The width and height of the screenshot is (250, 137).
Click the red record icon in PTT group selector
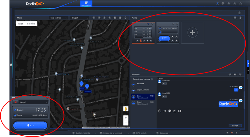[x=16, y=102]
